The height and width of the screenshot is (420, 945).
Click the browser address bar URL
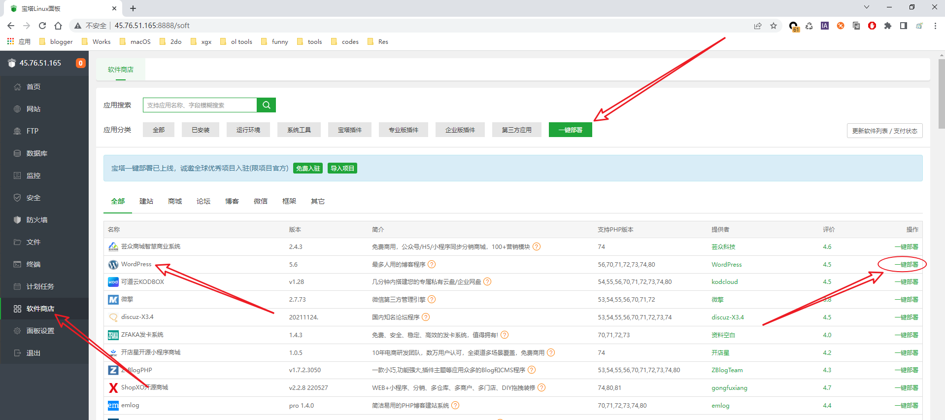[x=152, y=26]
